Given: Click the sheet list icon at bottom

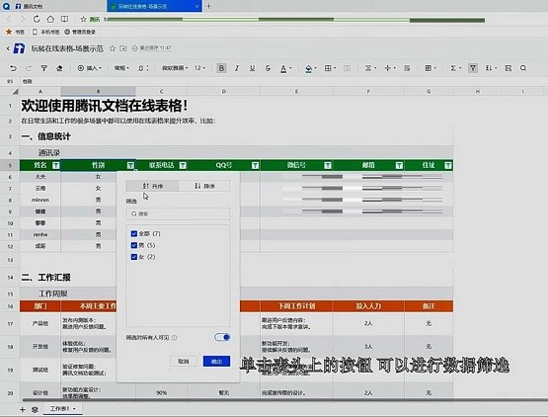Looking at the screenshot, I should (x=35, y=409).
